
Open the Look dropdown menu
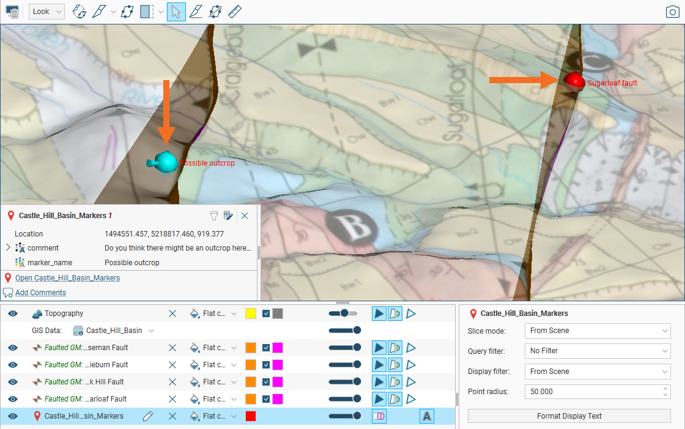46,12
